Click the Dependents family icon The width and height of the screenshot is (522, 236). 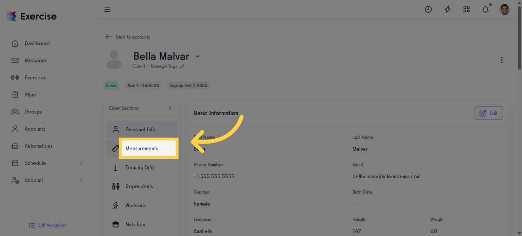(x=115, y=186)
